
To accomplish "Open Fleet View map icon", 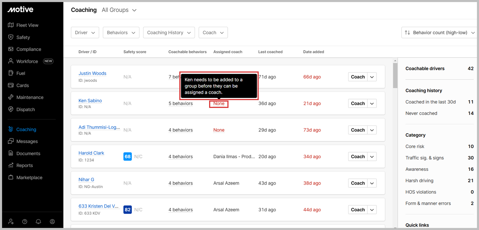I will (11, 25).
